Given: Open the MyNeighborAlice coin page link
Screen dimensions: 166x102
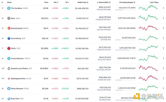Looking at the screenshot, I should (x=21, y=79).
